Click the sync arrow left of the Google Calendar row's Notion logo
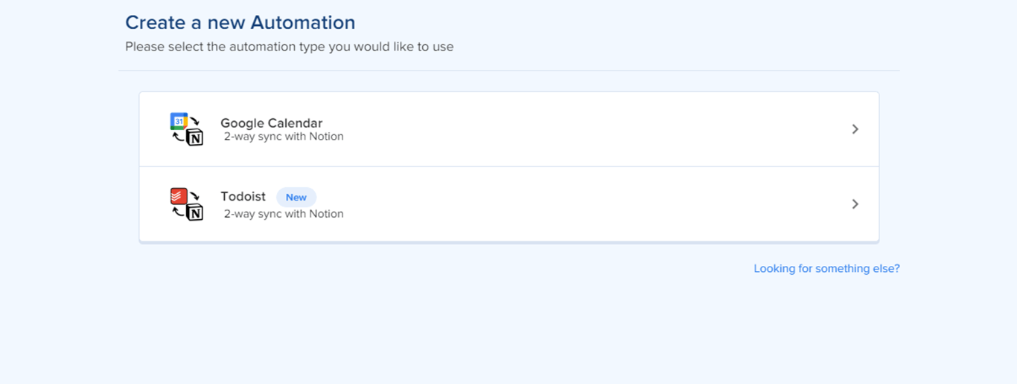1017x384 pixels. tap(178, 138)
